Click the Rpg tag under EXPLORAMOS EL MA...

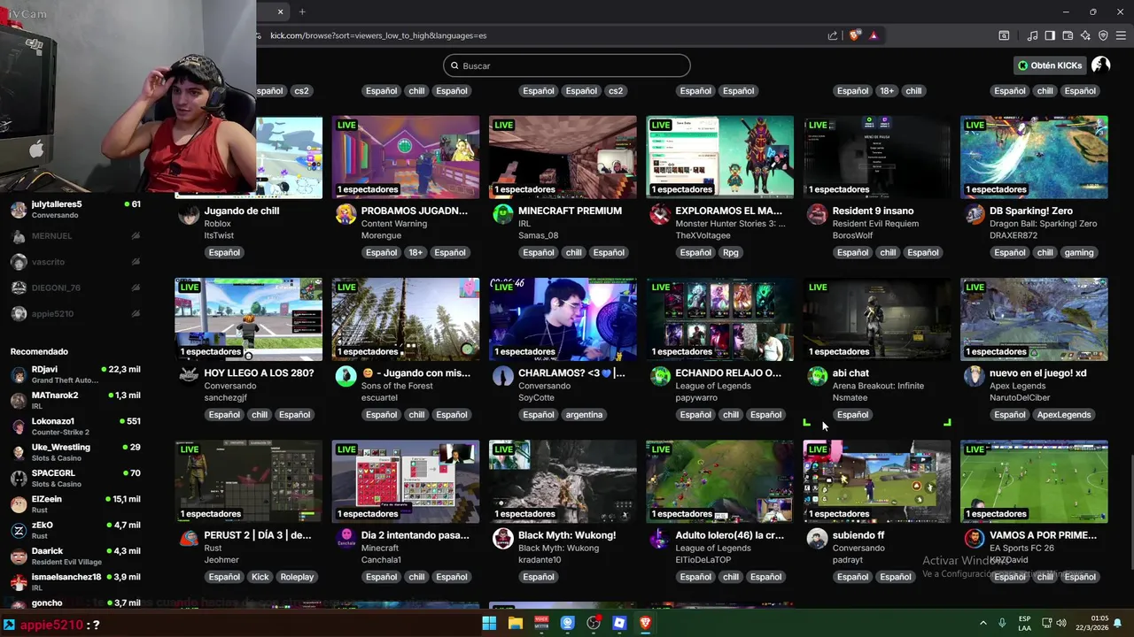coord(730,252)
